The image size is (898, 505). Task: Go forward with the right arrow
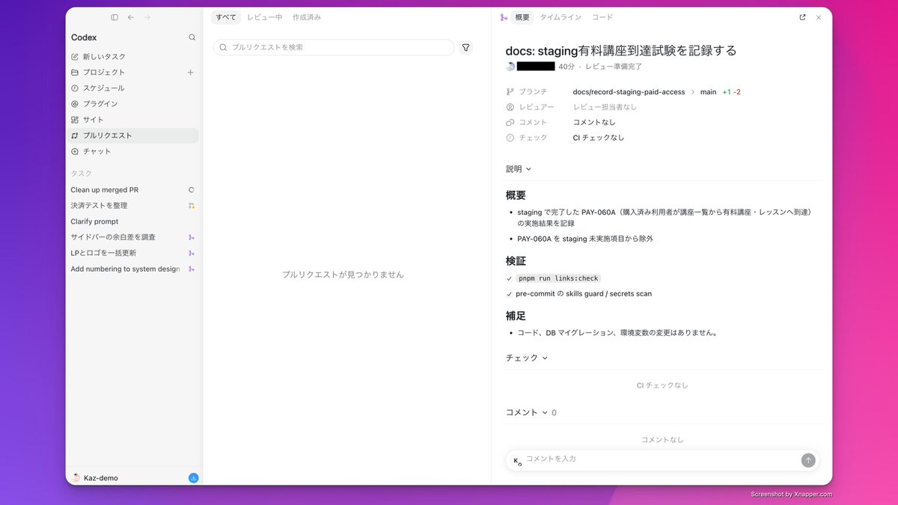click(147, 17)
